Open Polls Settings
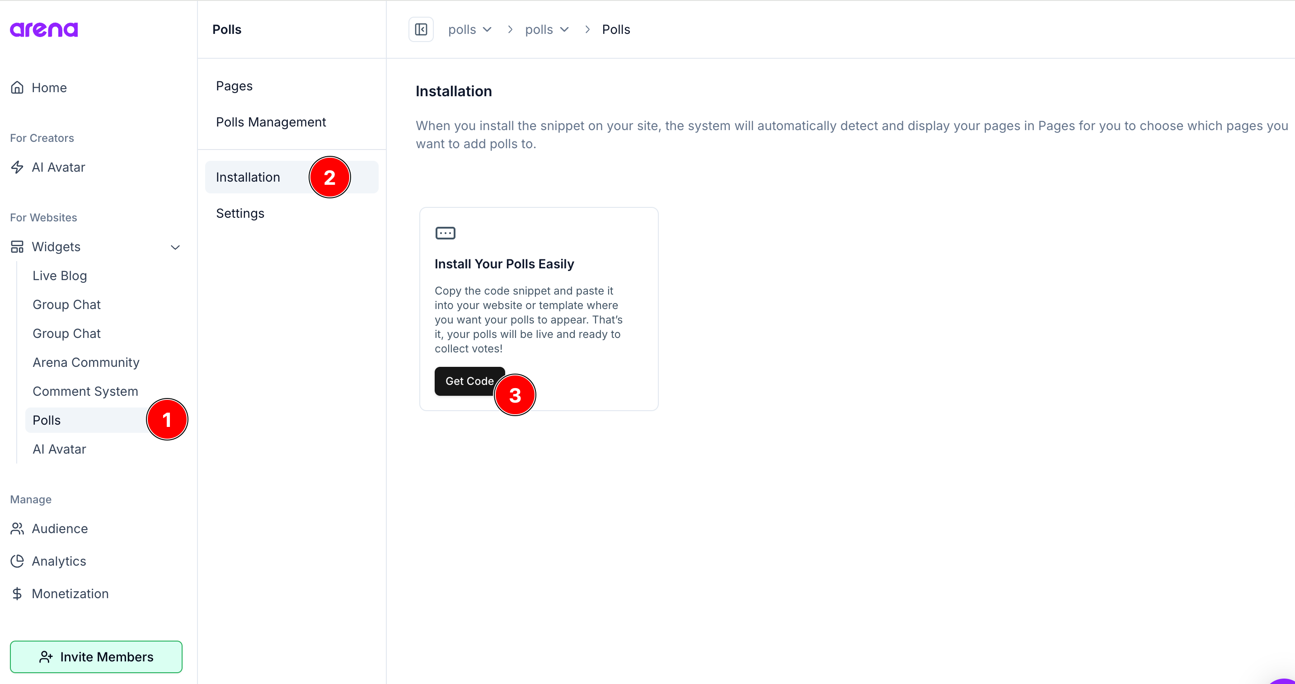The height and width of the screenshot is (684, 1295). click(240, 213)
